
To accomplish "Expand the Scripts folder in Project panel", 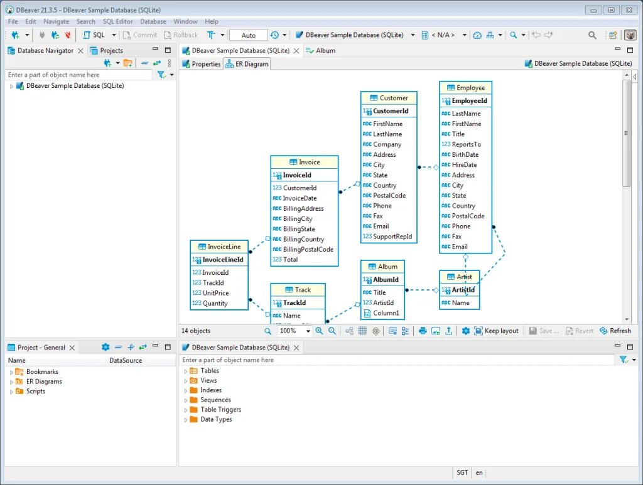I will (11, 392).
